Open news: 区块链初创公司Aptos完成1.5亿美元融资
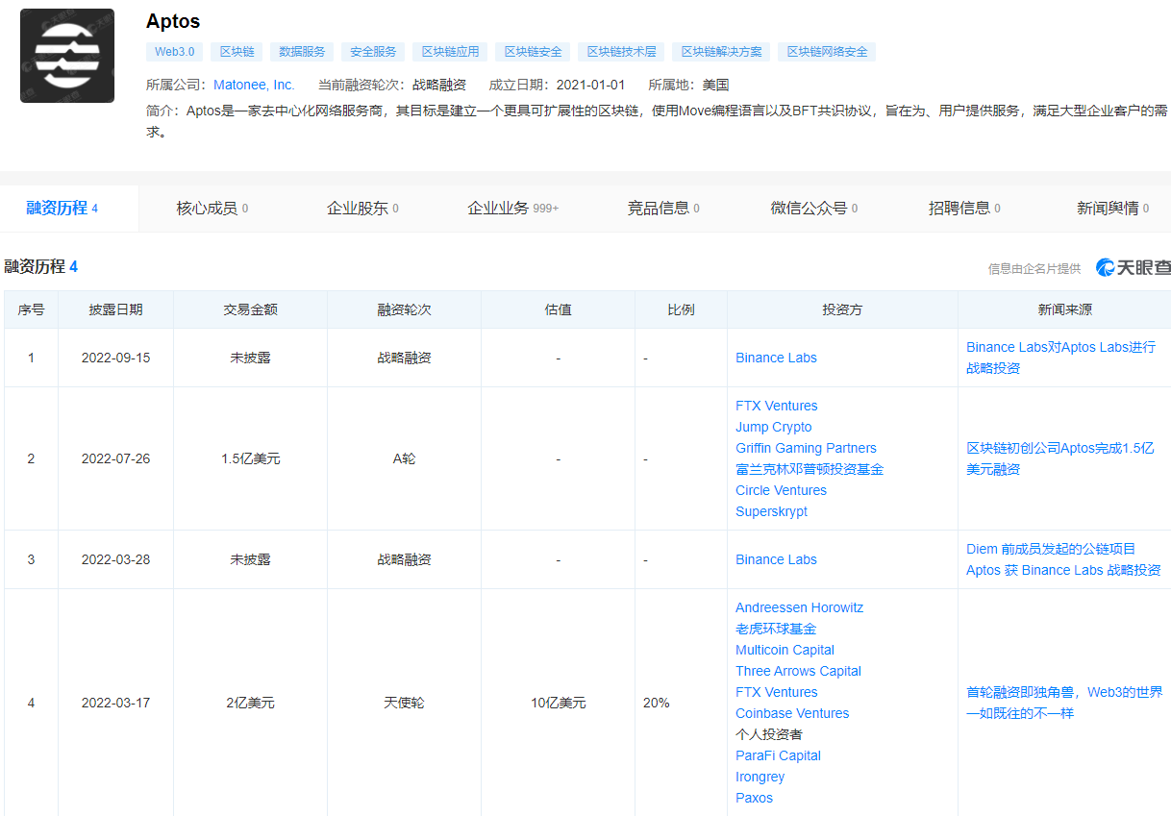Screen dimensions: 1171x816 [1060, 458]
